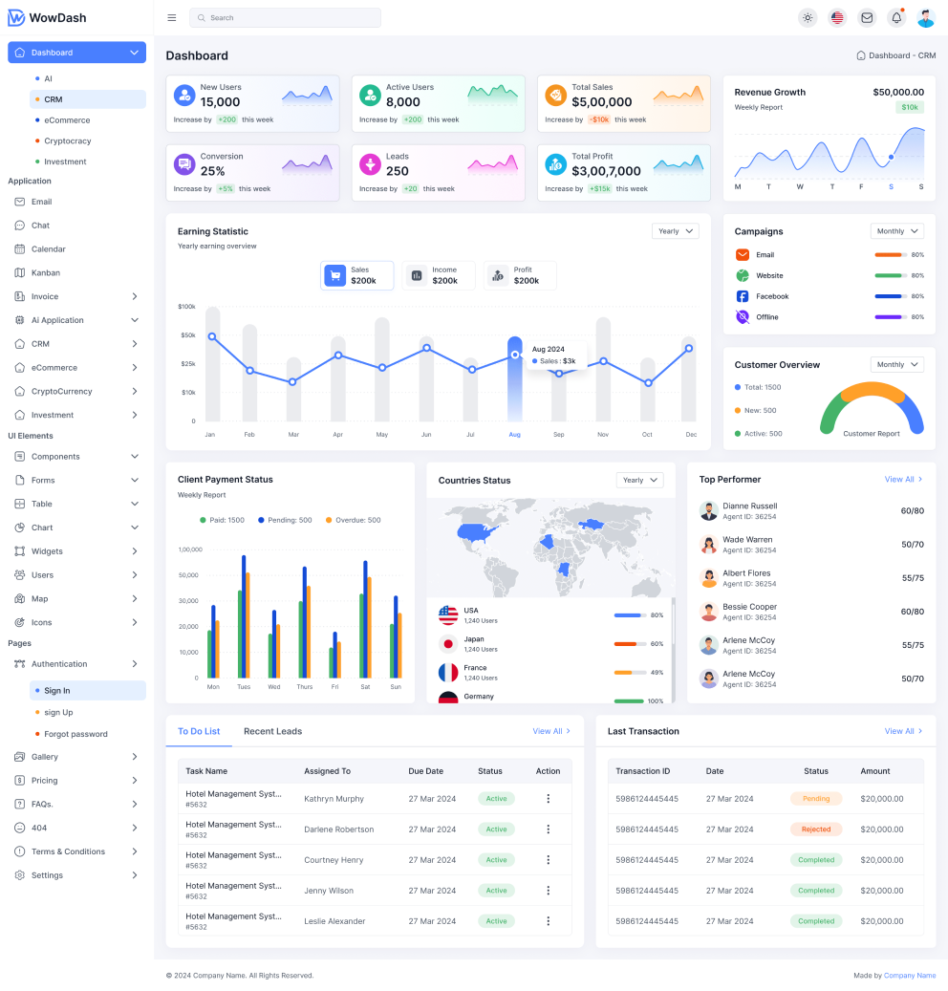Open actions menu for Kathryn Murphy task

548,799
